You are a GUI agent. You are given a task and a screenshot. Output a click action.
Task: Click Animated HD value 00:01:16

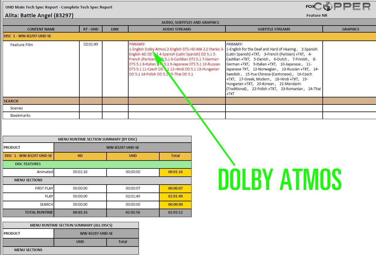[80, 172]
